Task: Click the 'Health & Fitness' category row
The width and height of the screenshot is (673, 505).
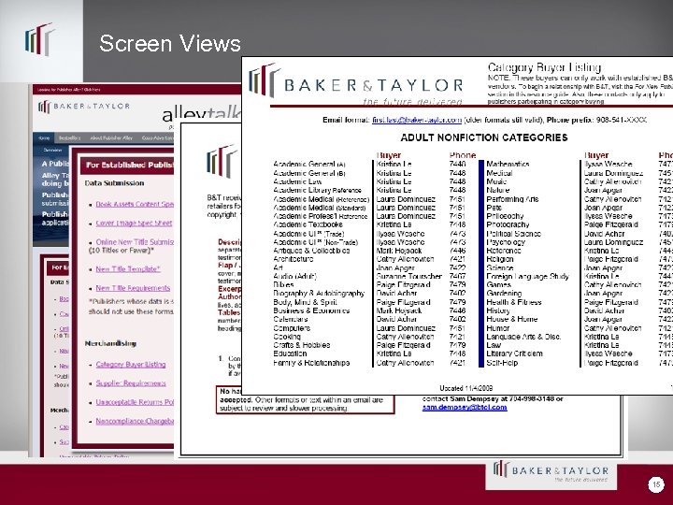Action: point(514,302)
